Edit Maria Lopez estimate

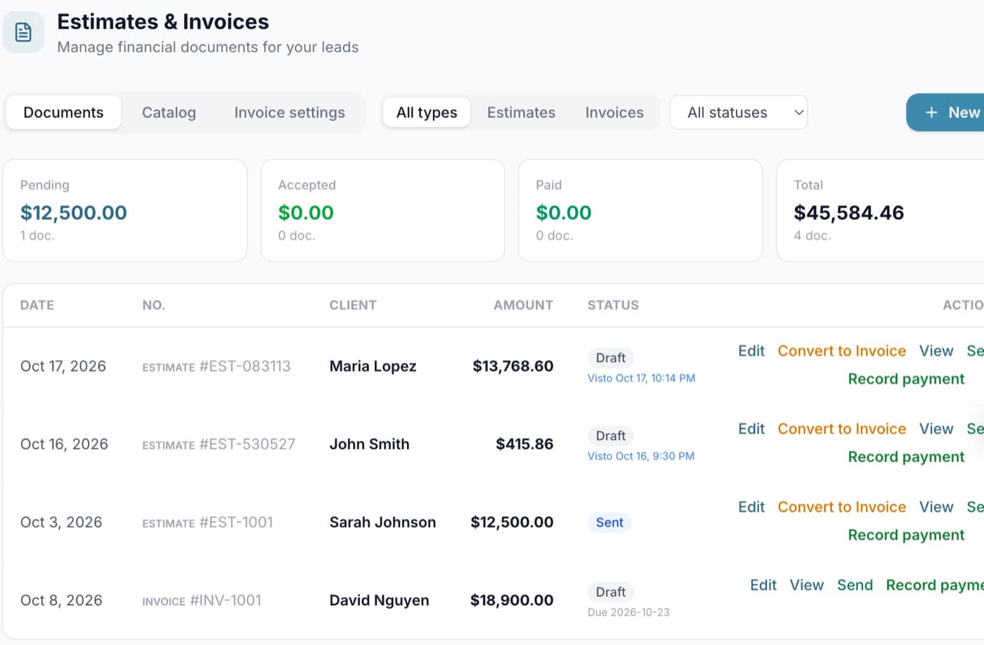(751, 351)
